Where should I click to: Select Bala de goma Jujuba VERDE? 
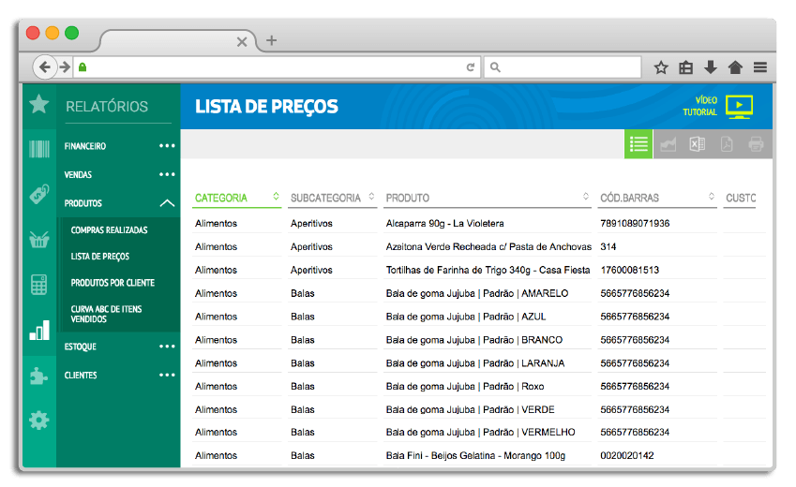click(470, 409)
